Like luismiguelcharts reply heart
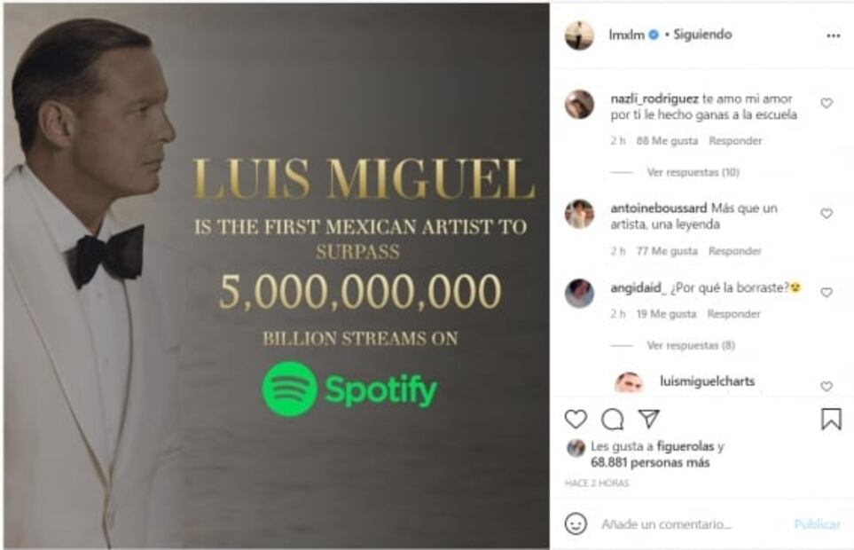The image size is (854, 550). click(827, 386)
